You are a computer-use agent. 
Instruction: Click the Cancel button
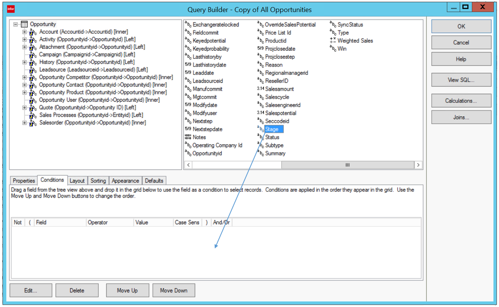pyautogui.click(x=461, y=42)
